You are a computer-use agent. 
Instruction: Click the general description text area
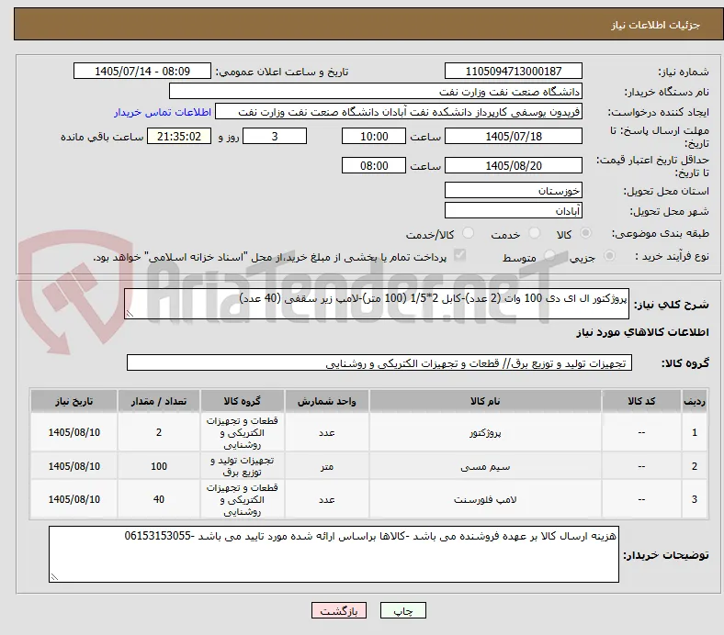377,304
